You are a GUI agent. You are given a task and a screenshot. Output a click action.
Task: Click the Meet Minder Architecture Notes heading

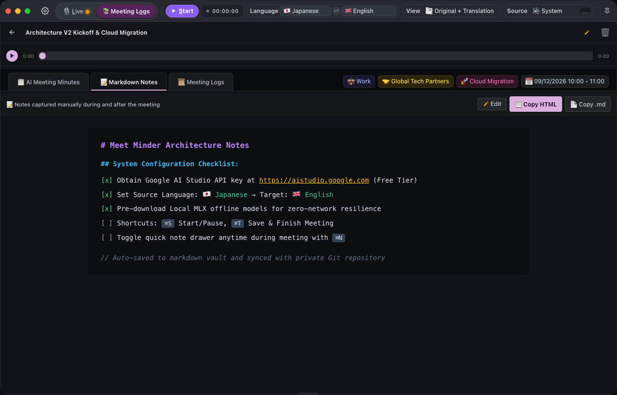pos(175,145)
